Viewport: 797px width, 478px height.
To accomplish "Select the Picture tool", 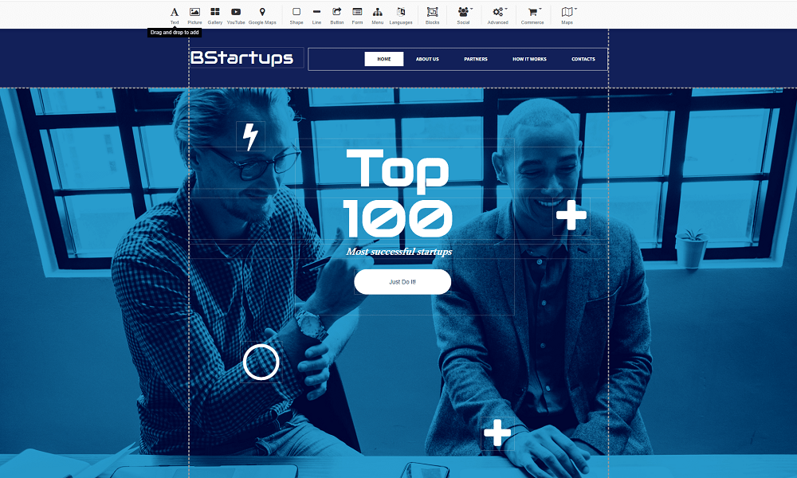I will click(x=194, y=15).
